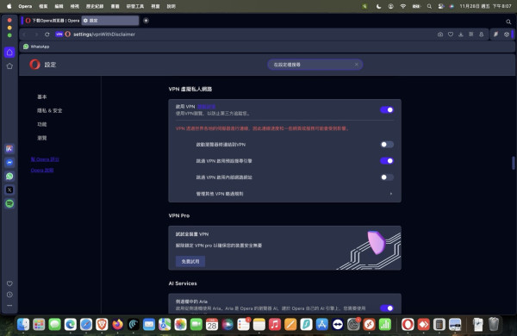Toggle bypass VPN for default search engines
The image size is (517, 336).
click(387, 161)
